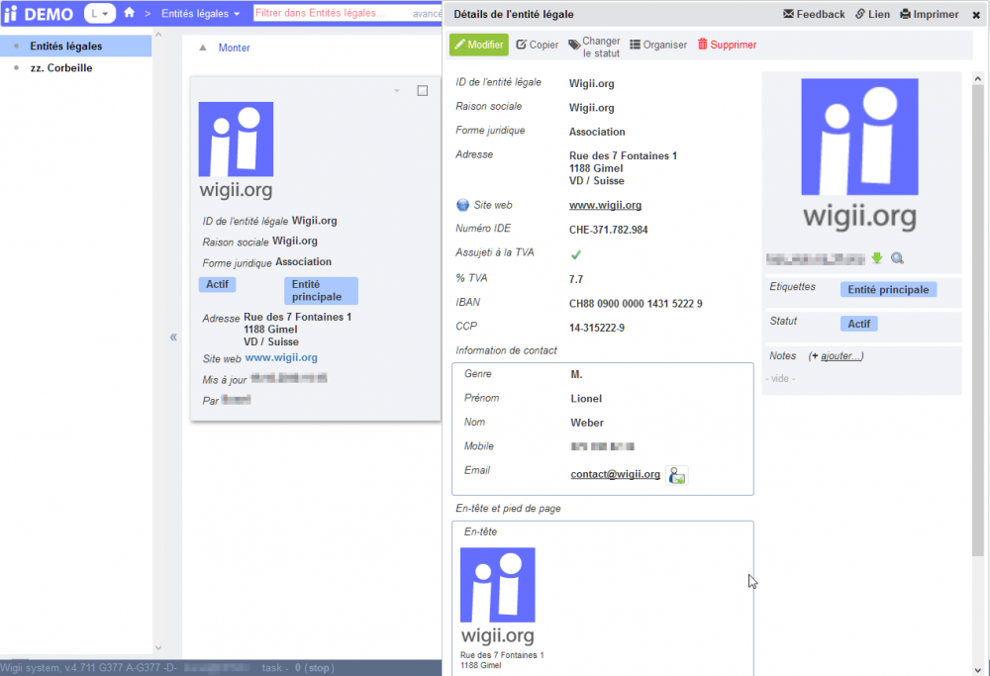
Task: Focus the Filtrer dans Entités légales search field
Action: click(332, 13)
